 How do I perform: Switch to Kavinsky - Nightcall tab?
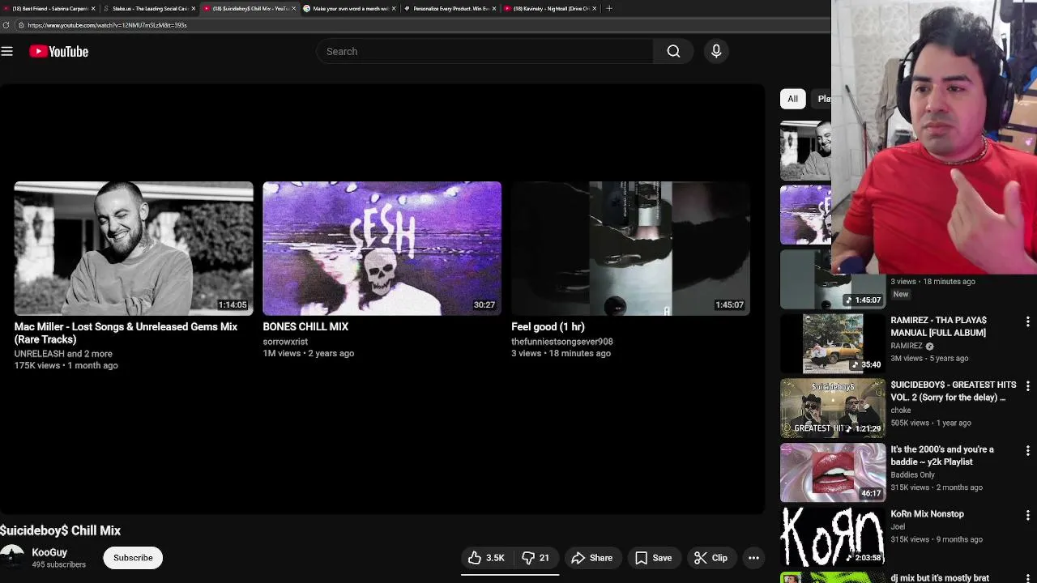(550, 8)
